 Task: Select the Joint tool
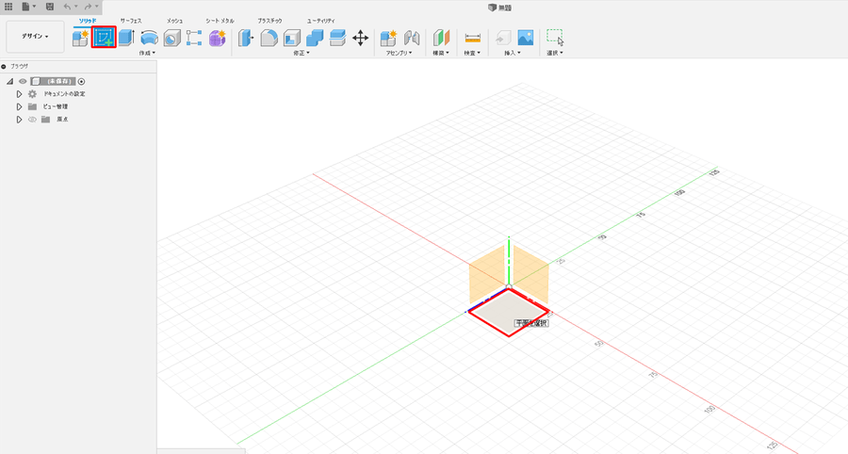[x=412, y=38]
